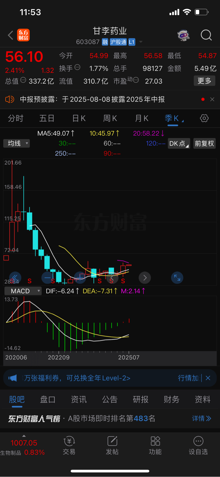The width and height of the screenshot is (220, 477).
Task: Open the 股吧 tab
Action: coord(17,399)
